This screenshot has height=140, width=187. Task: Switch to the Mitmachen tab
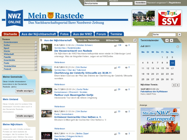click(112, 40)
